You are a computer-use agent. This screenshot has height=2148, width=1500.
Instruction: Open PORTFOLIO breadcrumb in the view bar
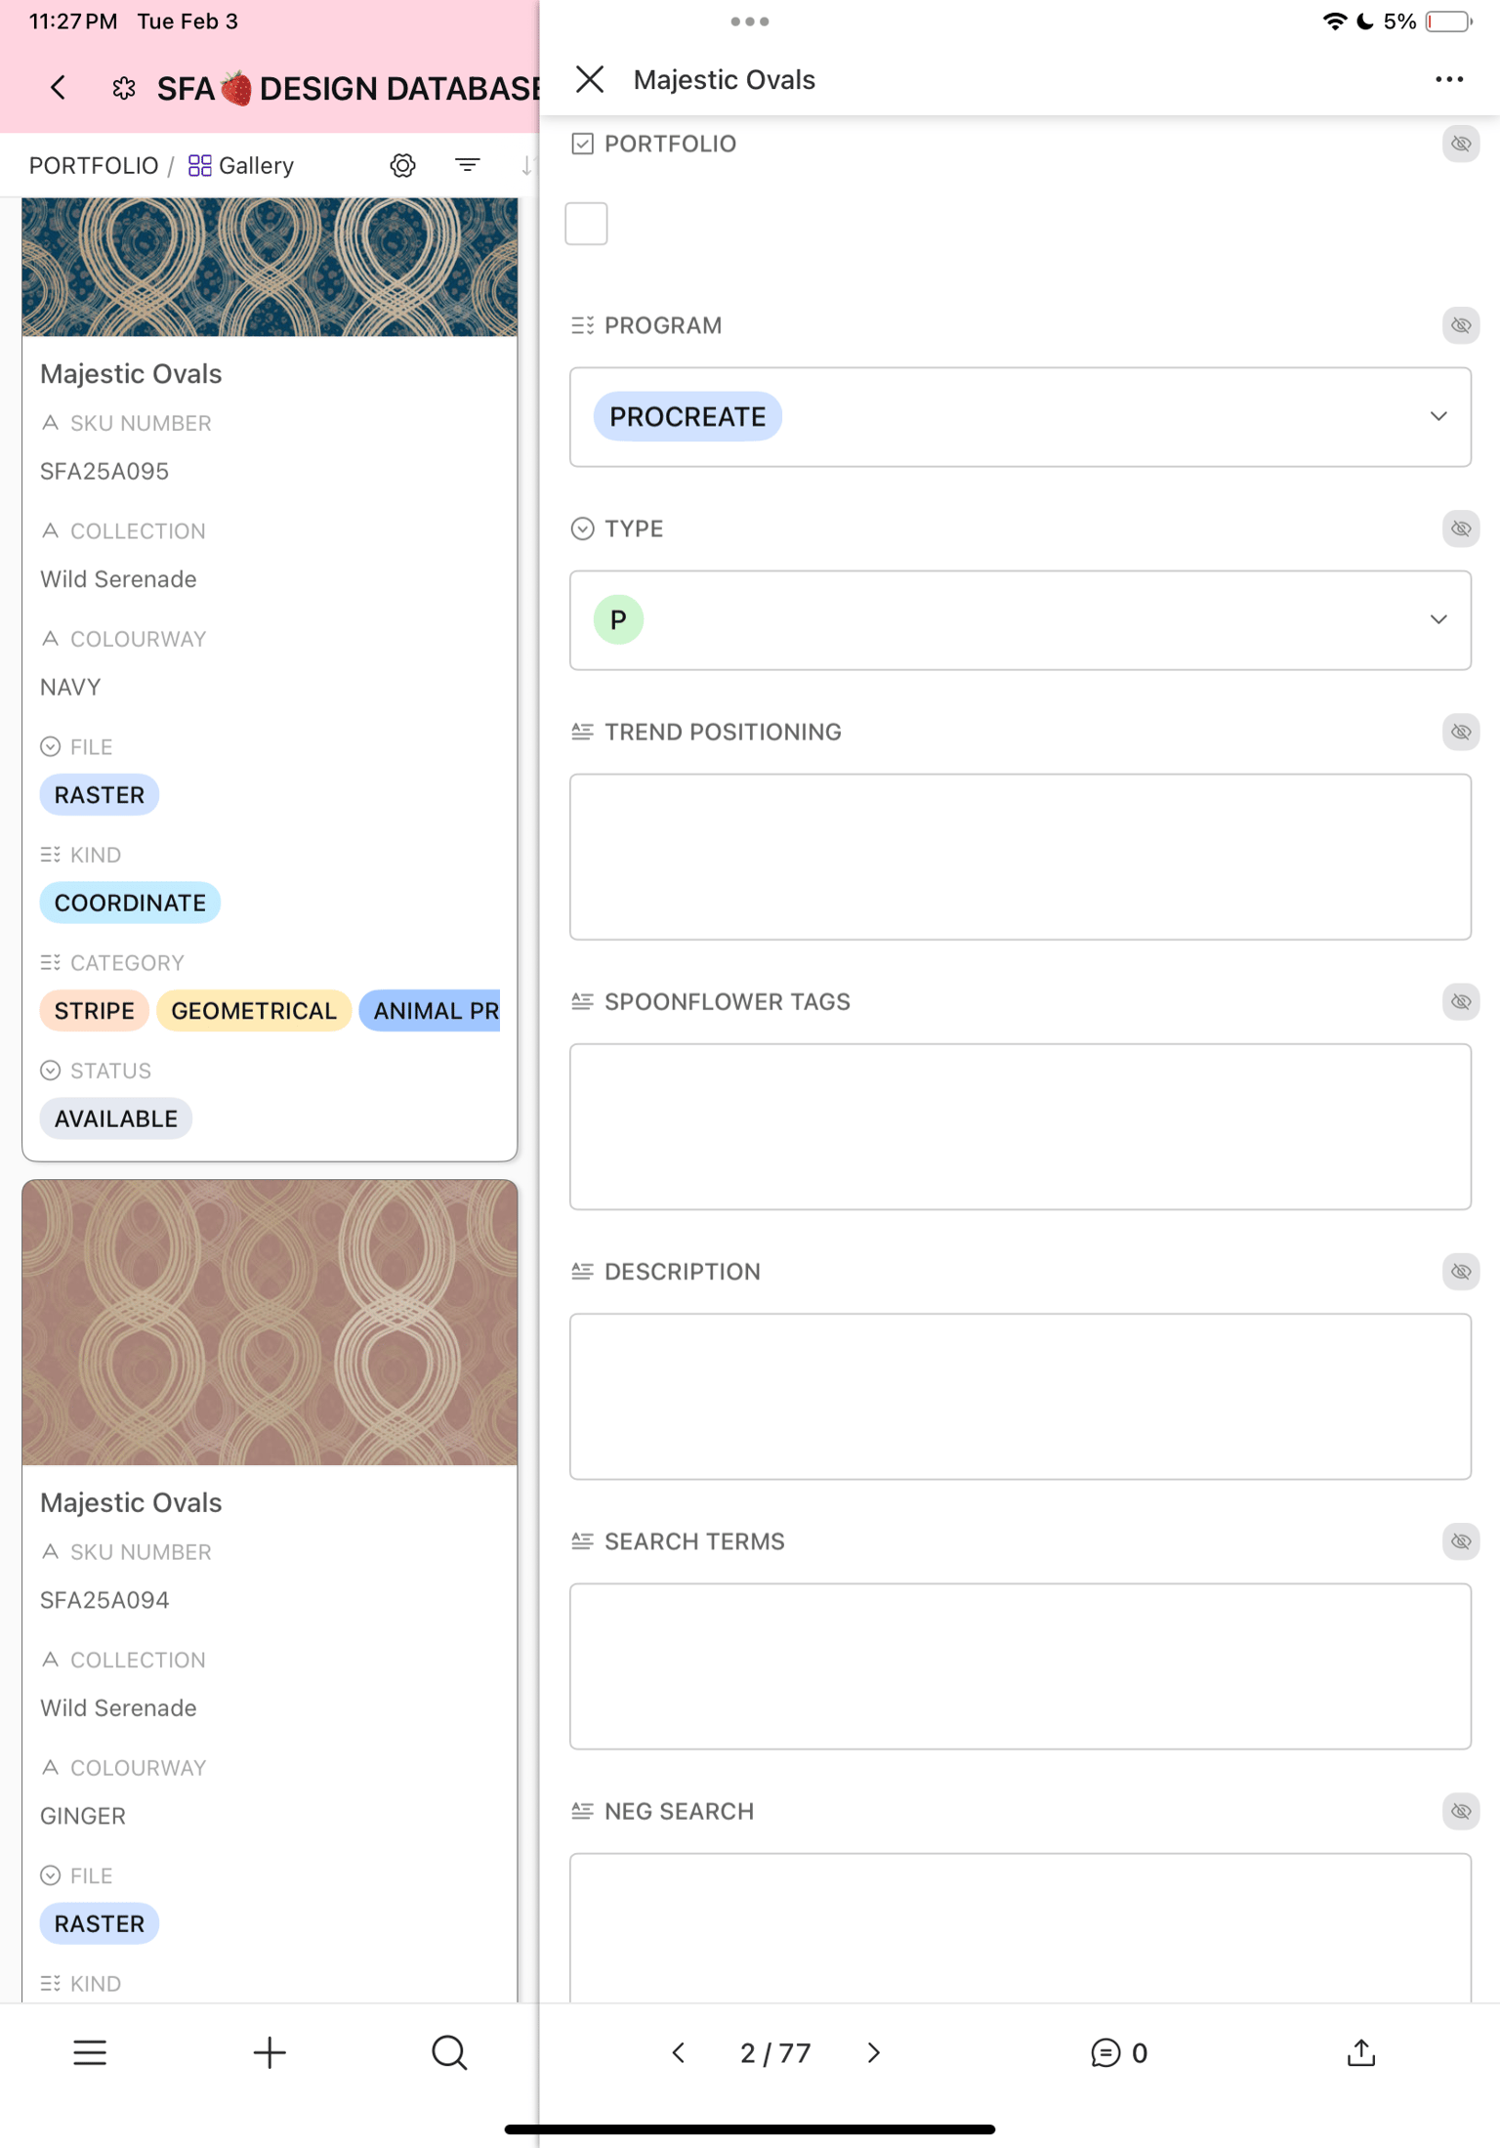(94, 165)
